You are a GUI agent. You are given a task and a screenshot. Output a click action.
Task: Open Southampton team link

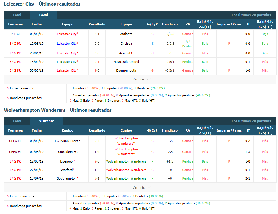[x=67, y=178]
